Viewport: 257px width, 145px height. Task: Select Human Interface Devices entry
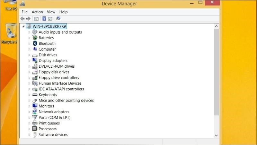[60, 83]
